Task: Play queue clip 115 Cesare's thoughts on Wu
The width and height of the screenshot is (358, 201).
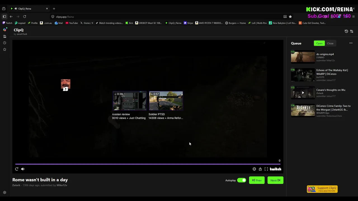Action: [303, 93]
